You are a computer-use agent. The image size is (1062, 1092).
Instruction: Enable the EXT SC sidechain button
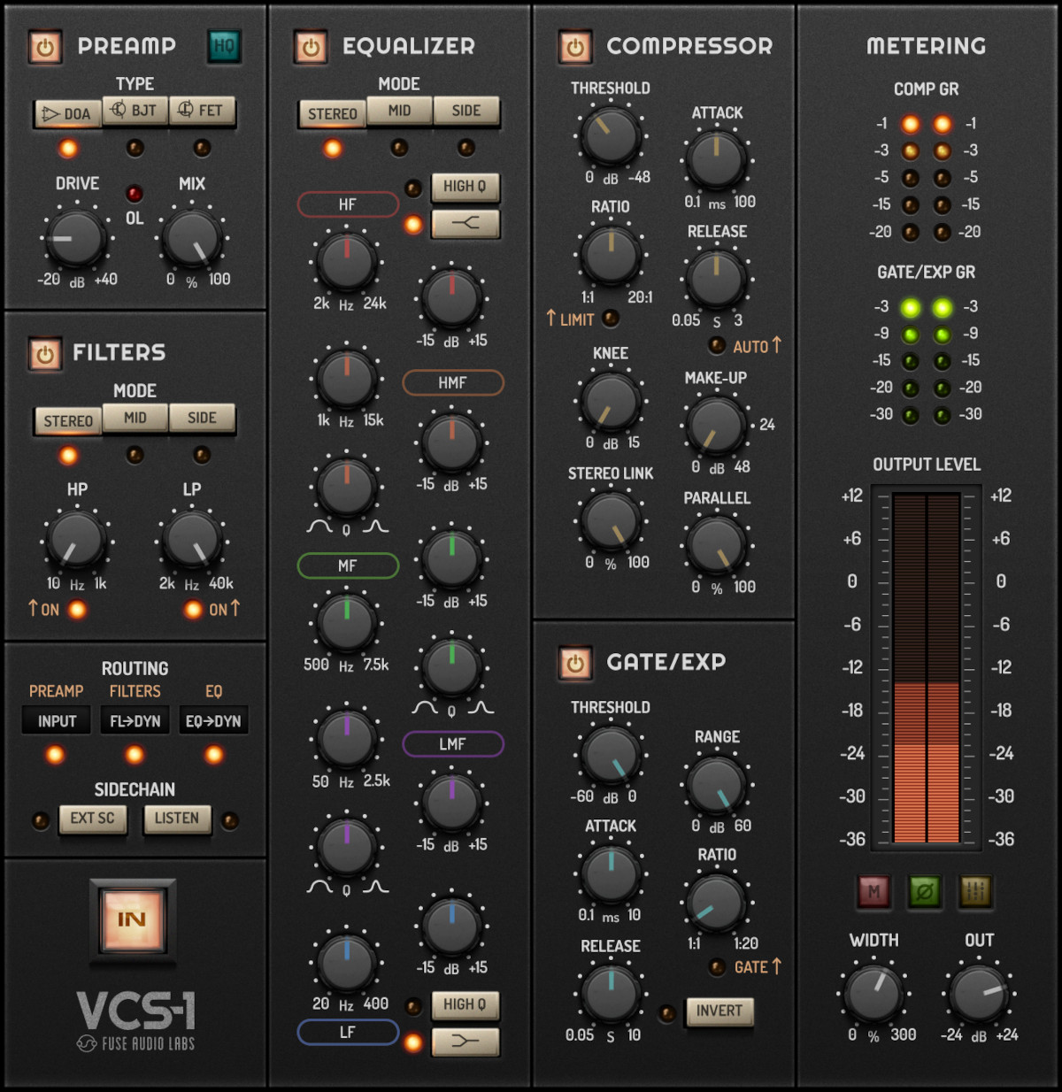93,819
